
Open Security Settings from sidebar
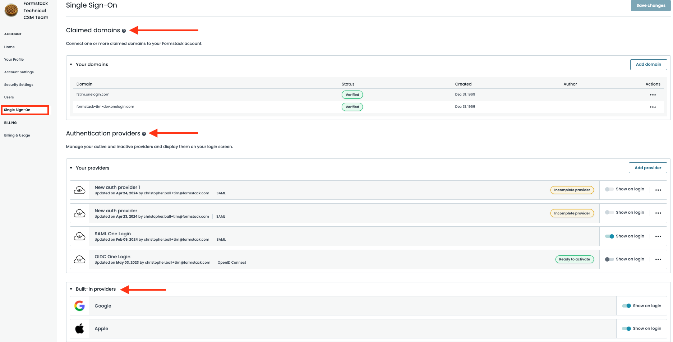[x=18, y=84]
